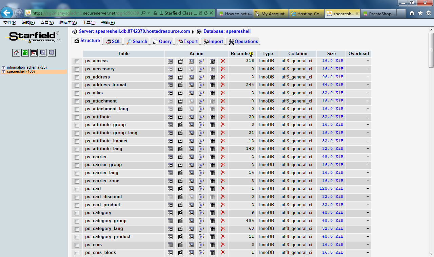Open the Search tab
Viewport: 434px width, 257px height.
(x=137, y=42)
